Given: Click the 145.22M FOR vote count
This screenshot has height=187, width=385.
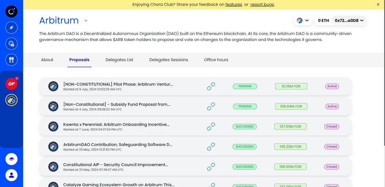Looking at the screenshot, I should 290,147.
